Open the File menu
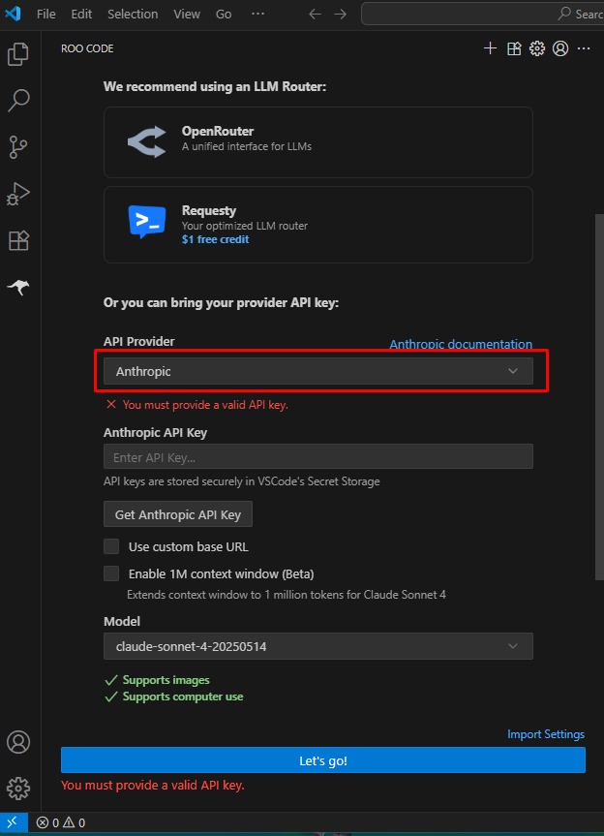The width and height of the screenshot is (604, 836). click(x=45, y=15)
